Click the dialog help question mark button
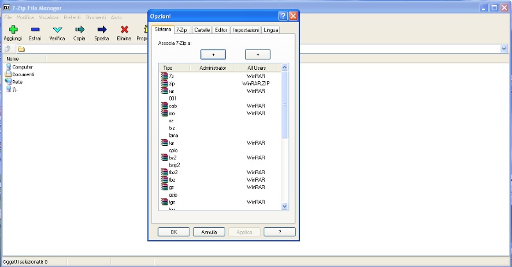Image resolution: width=512 pixels, height=267 pixels. pos(282,15)
